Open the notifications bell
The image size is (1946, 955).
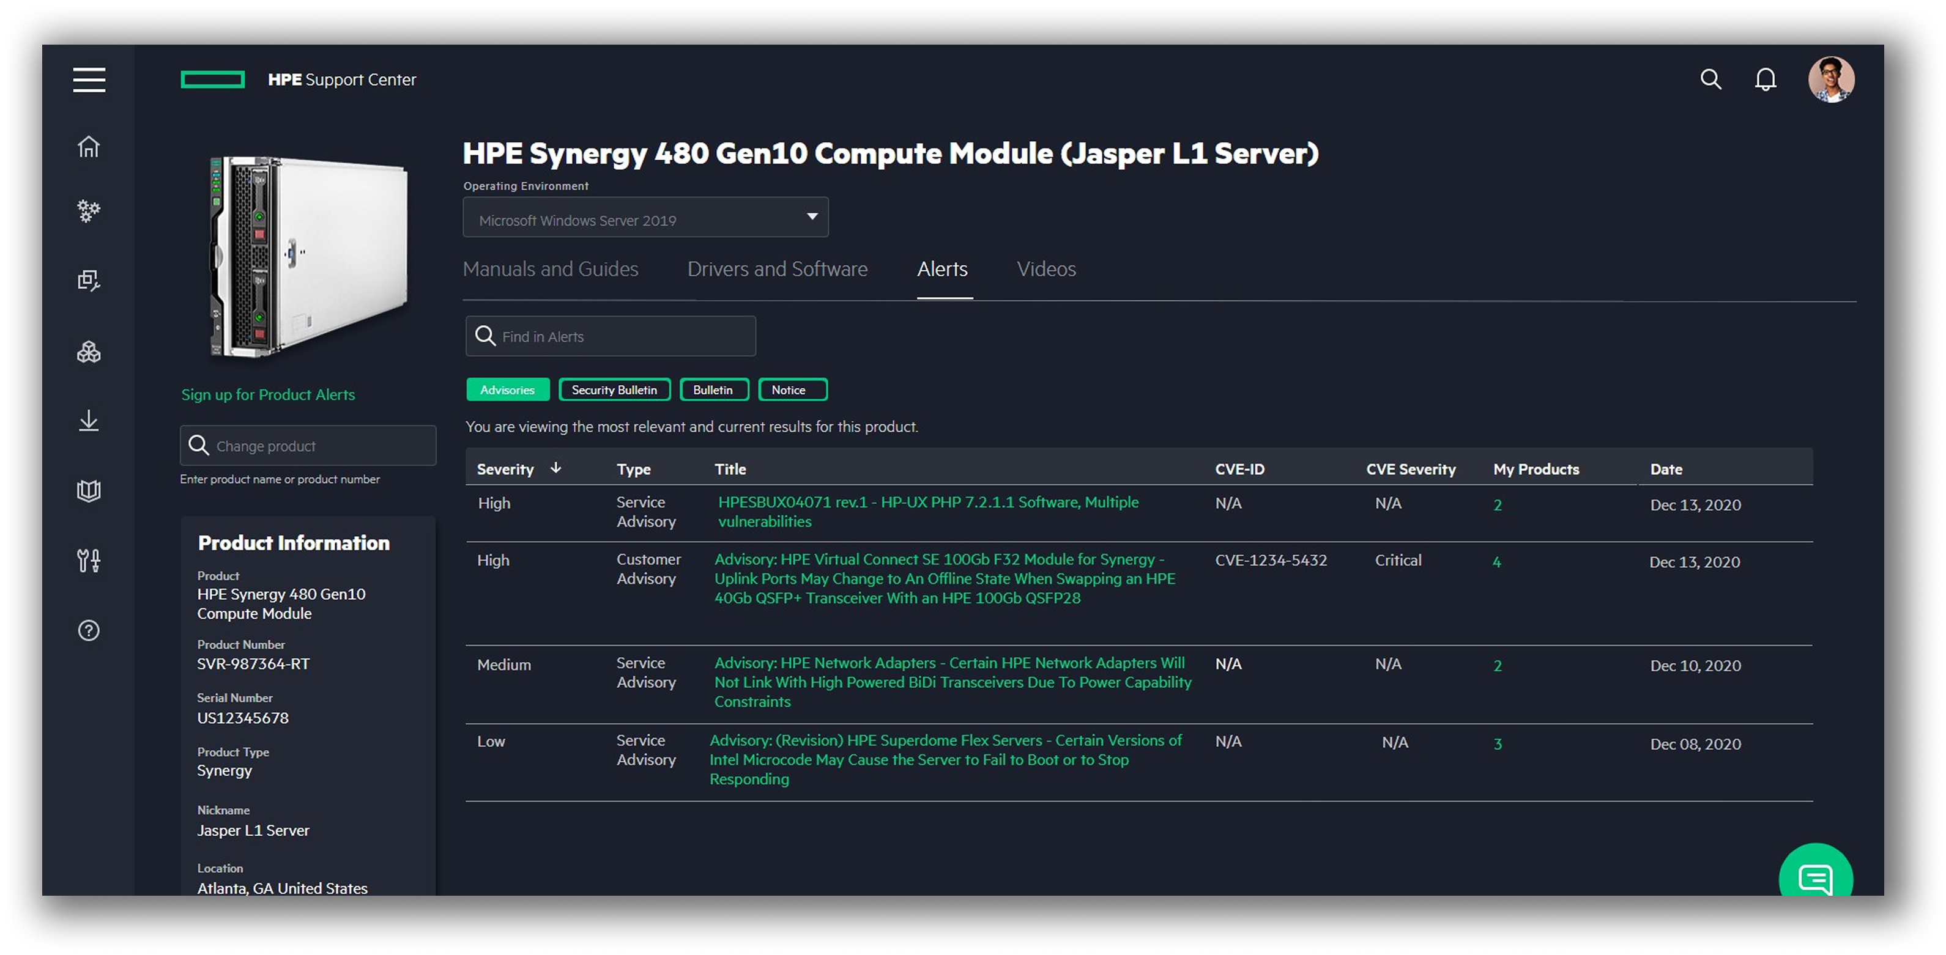pyautogui.click(x=1766, y=79)
